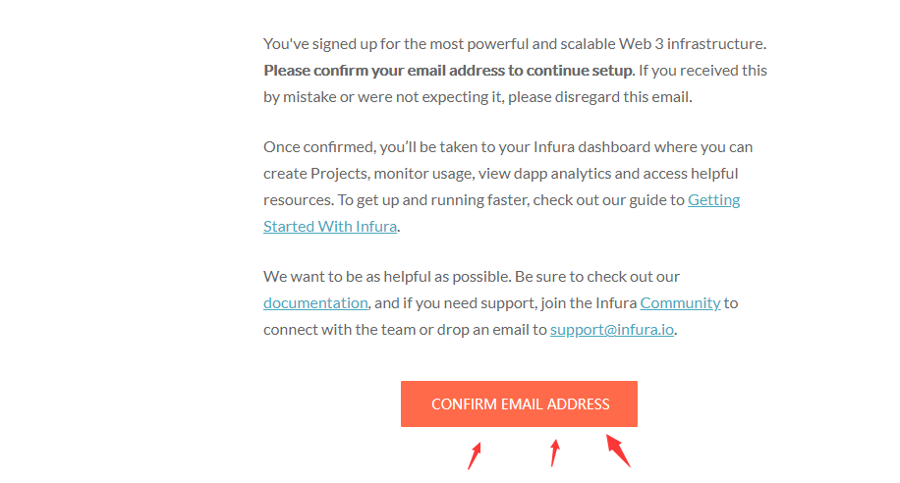
Task: Click the leftmost red arrow below the button
Action: click(x=475, y=456)
